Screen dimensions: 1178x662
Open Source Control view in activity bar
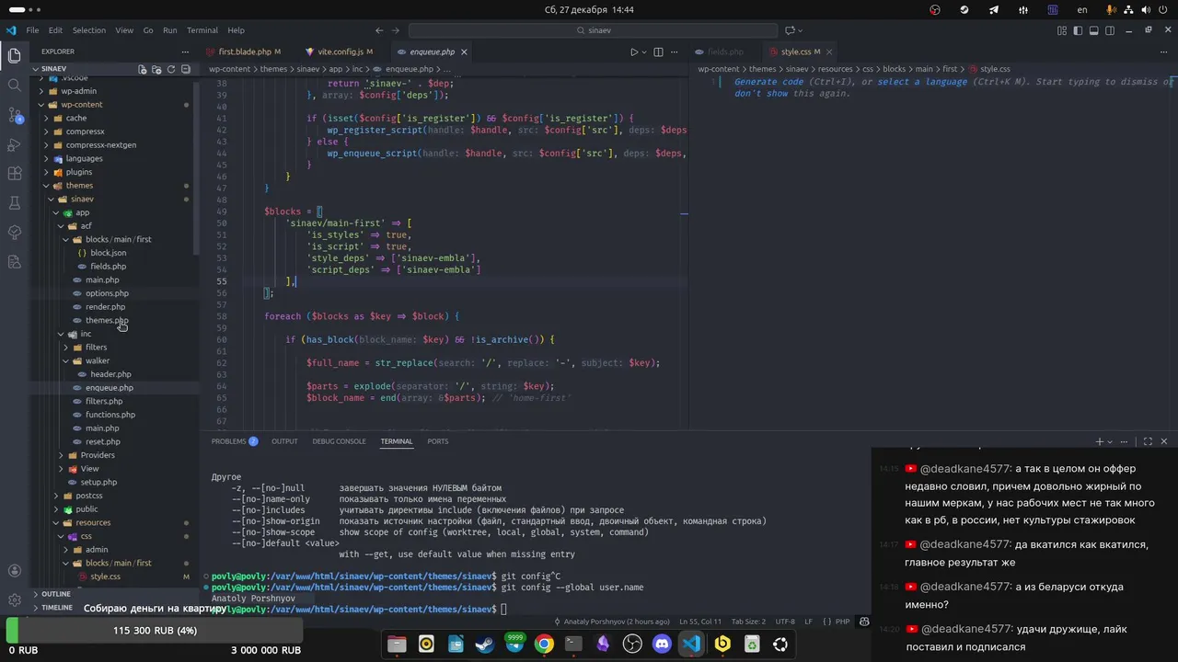click(x=15, y=115)
